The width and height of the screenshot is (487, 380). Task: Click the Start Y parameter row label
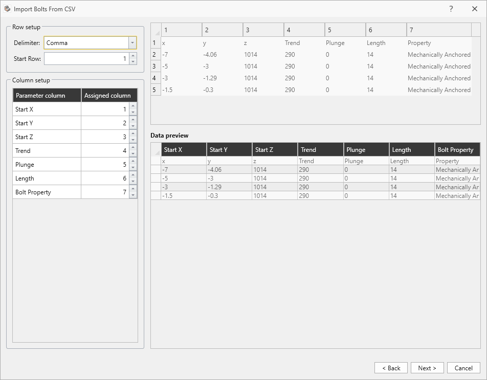[47, 123]
